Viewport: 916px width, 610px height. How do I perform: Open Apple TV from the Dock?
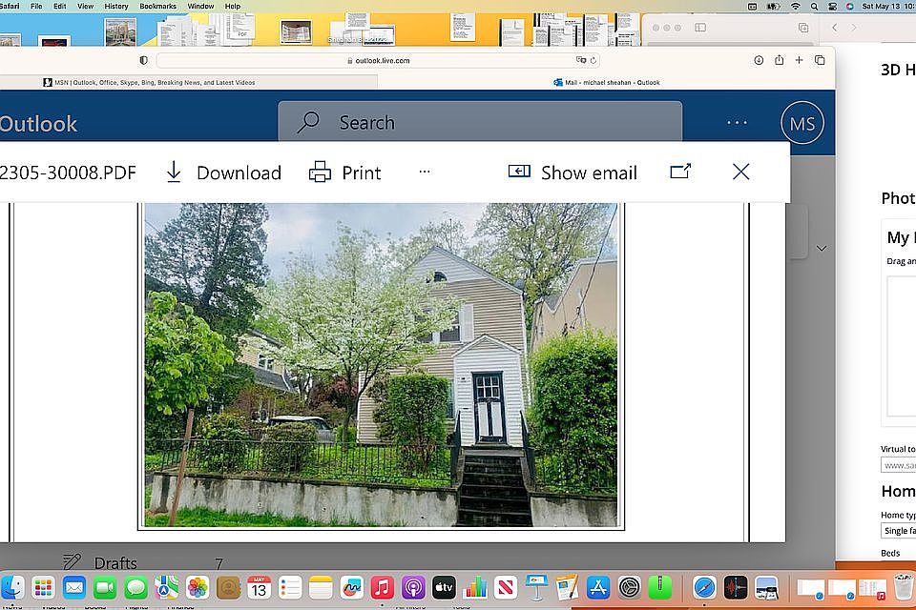pos(444,587)
